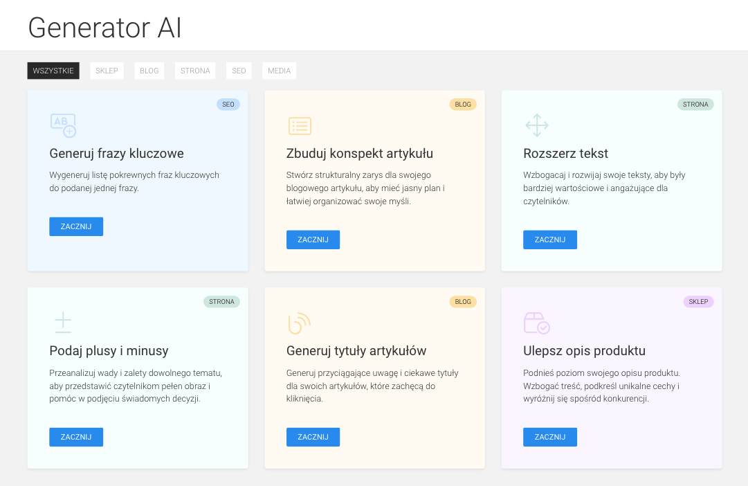The height and width of the screenshot is (486, 748).
Task: Click the SKLEP badge on Ulepsz opis produktu card
Action: click(x=698, y=301)
